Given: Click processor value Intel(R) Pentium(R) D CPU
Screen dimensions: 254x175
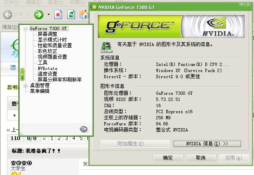Looking at the screenshot, I should [x=192, y=64].
